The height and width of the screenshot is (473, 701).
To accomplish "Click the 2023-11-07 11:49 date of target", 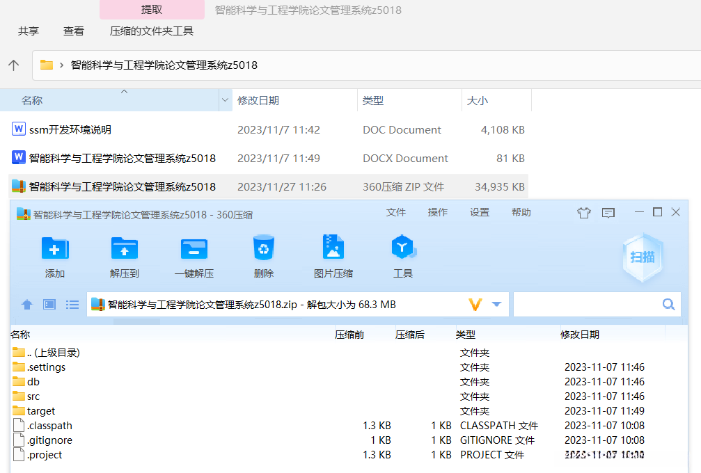I will pos(604,411).
